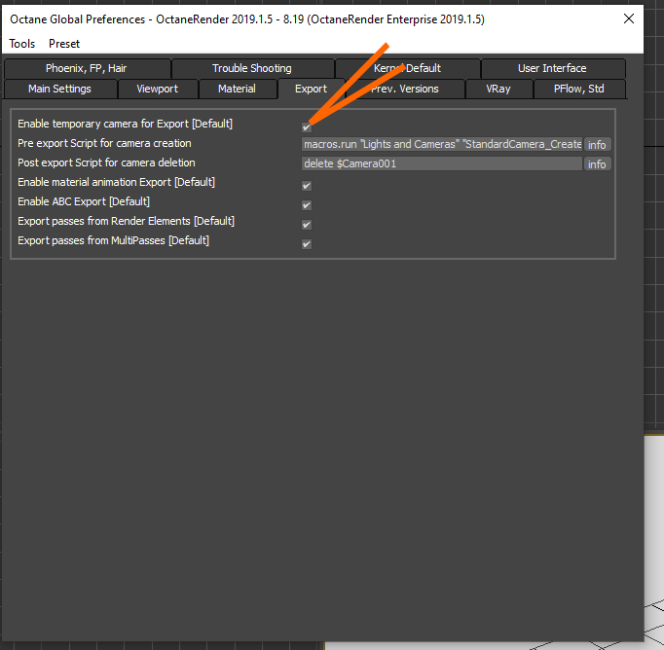Open the Prev. Versions tab

(x=405, y=89)
